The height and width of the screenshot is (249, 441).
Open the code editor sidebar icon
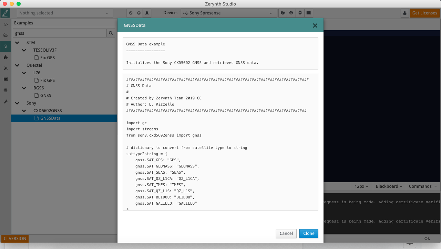tap(6, 25)
